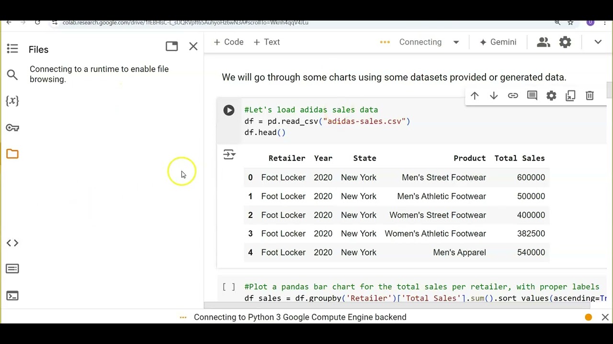Open the Gemini assistant
The height and width of the screenshot is (344, 613).
498,42
